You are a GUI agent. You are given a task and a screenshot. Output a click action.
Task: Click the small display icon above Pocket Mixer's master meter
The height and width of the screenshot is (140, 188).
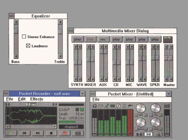(167, 106)
